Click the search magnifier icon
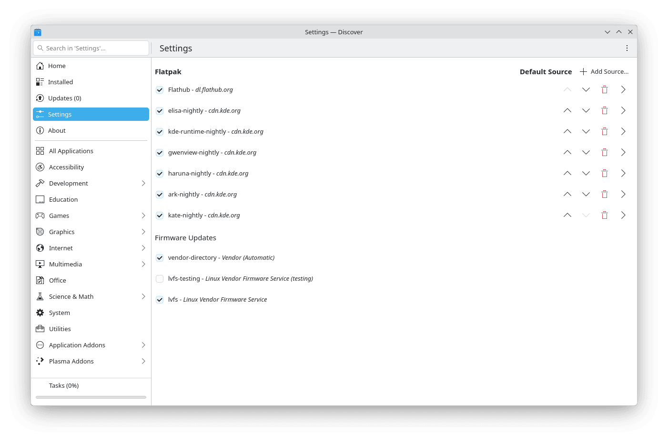The height and width of the screenshot is (442, 668). tap(40, 48)
